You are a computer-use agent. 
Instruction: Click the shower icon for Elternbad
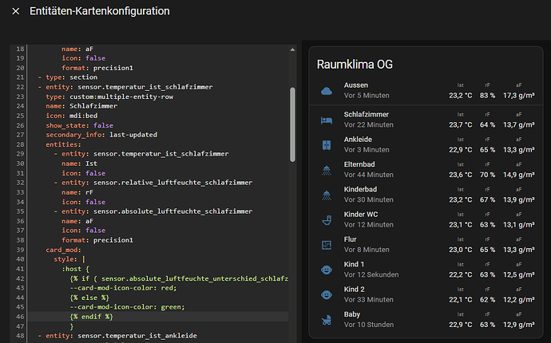(326, 169)
